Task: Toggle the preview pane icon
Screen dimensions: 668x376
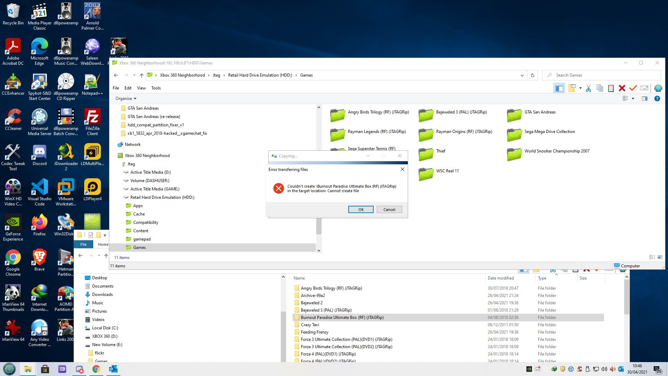Action: pyautogui.click(x=645, y=99)
